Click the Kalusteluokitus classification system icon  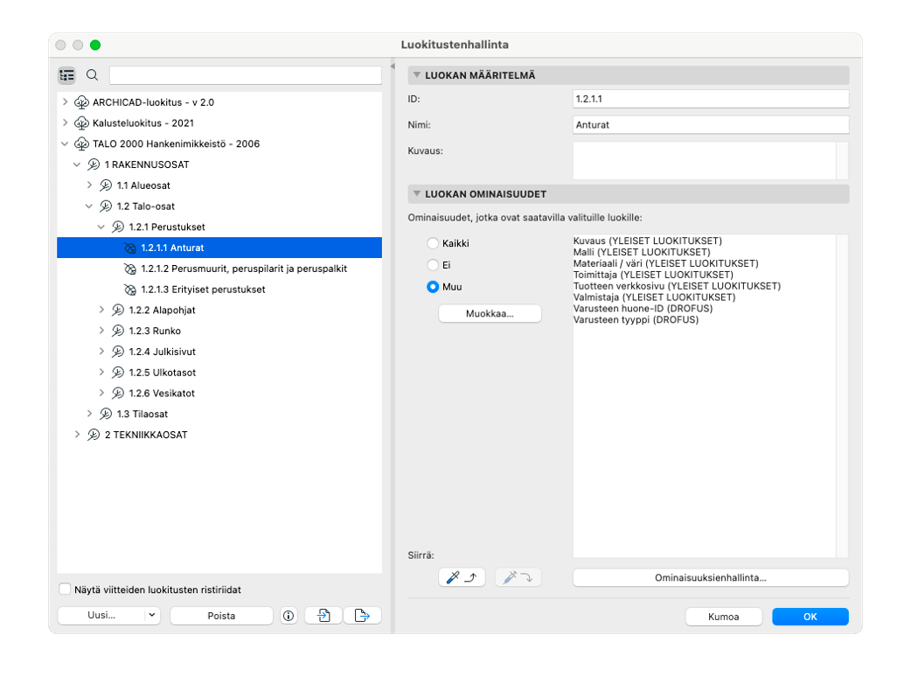pos(82,123)
